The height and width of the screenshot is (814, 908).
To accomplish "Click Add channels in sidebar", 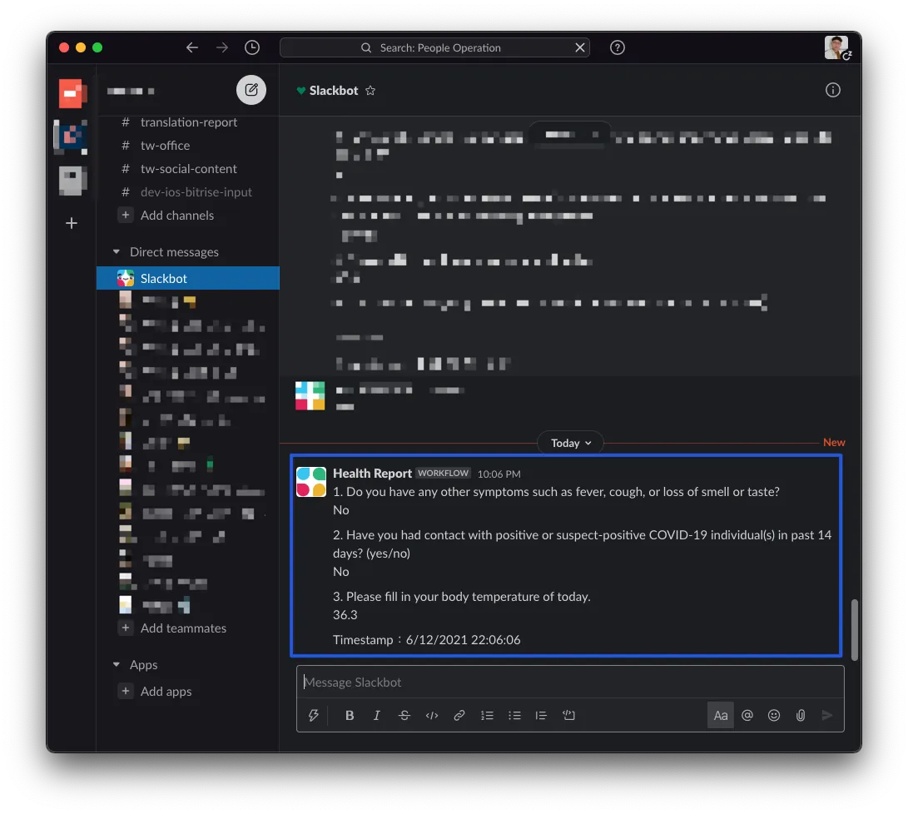I will pos(176,216).
